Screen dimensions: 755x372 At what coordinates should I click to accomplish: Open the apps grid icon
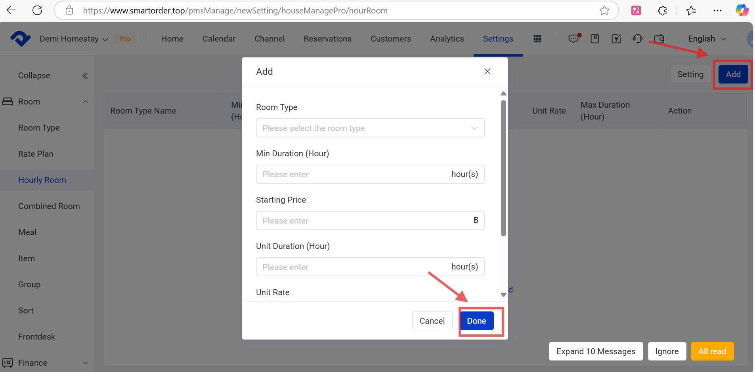click(537, 39)
